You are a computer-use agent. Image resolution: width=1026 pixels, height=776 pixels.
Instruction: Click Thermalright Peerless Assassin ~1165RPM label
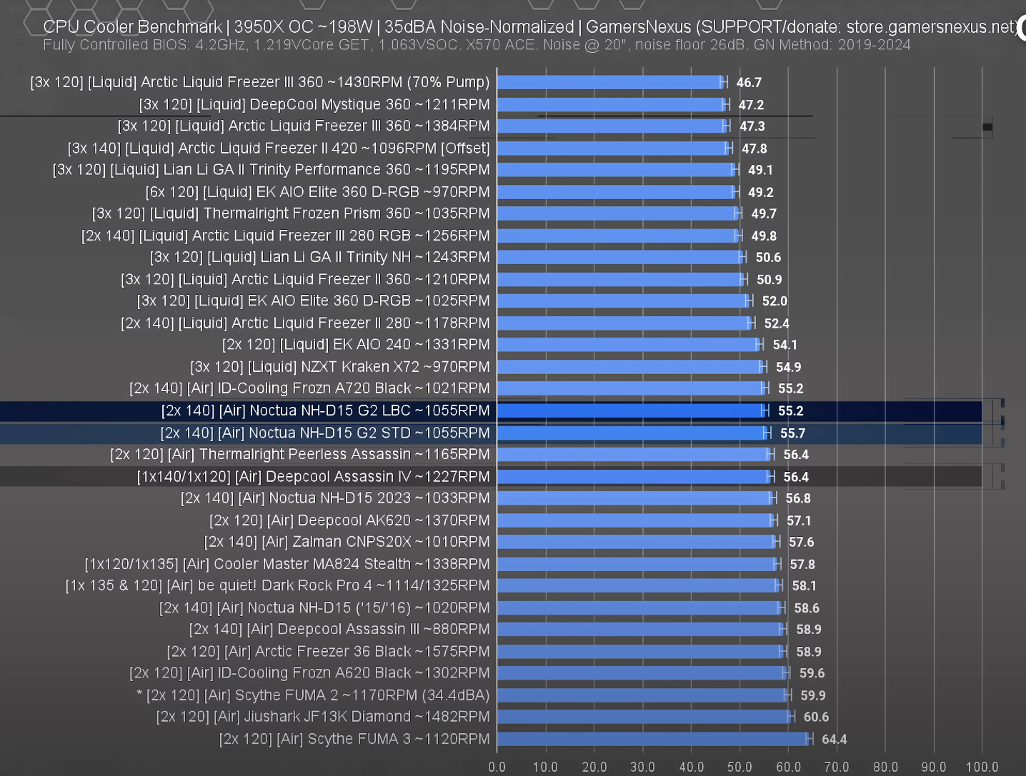300,454
